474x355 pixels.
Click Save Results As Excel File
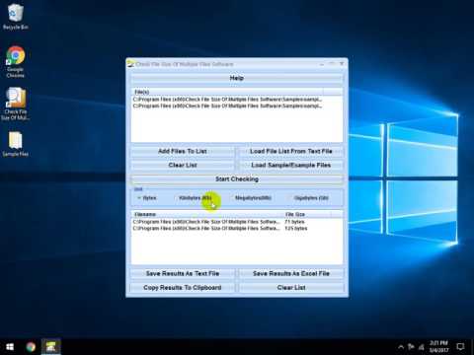point(291,273)
